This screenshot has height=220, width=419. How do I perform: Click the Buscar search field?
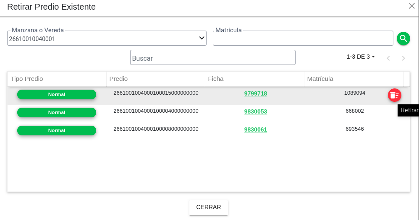point(212,58)
